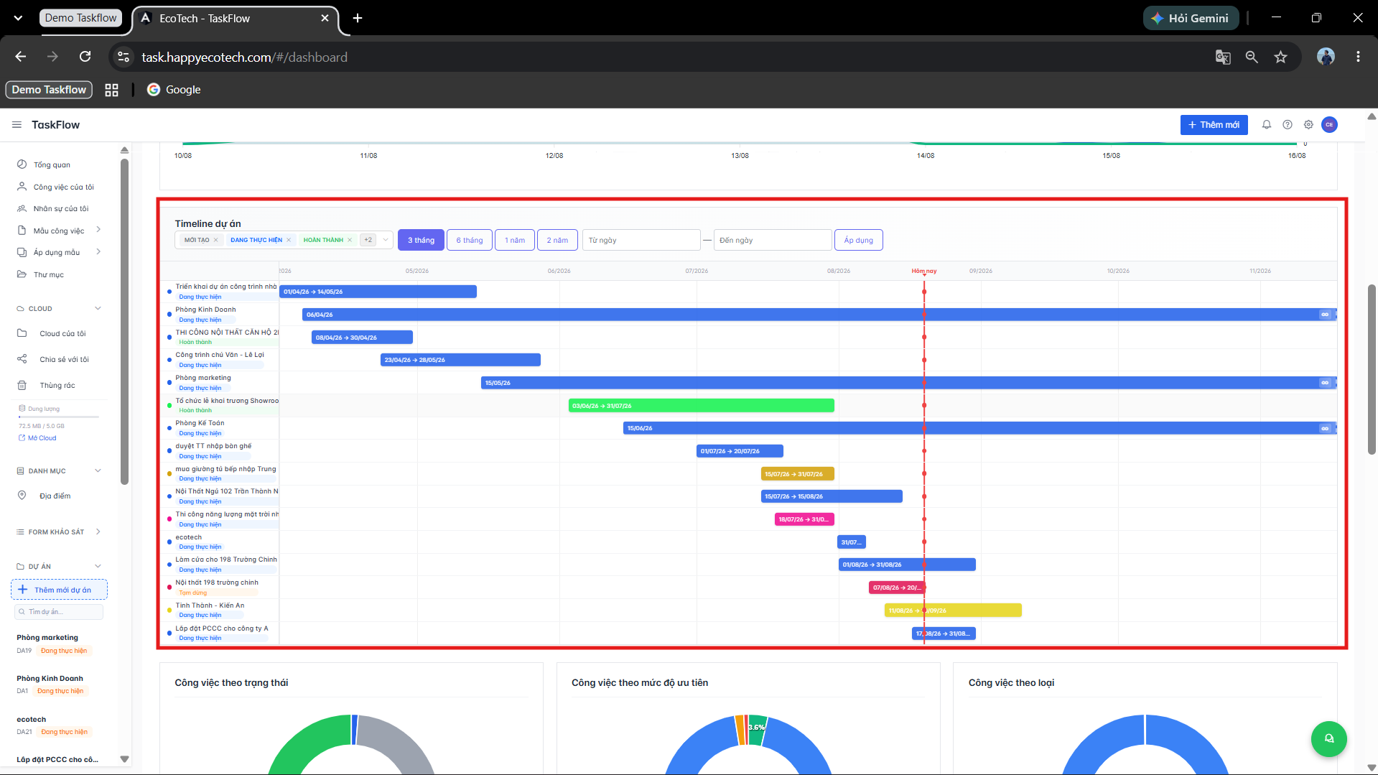Remove the ĐANG THỰC HIỆN filter tag

click(289, 240)
